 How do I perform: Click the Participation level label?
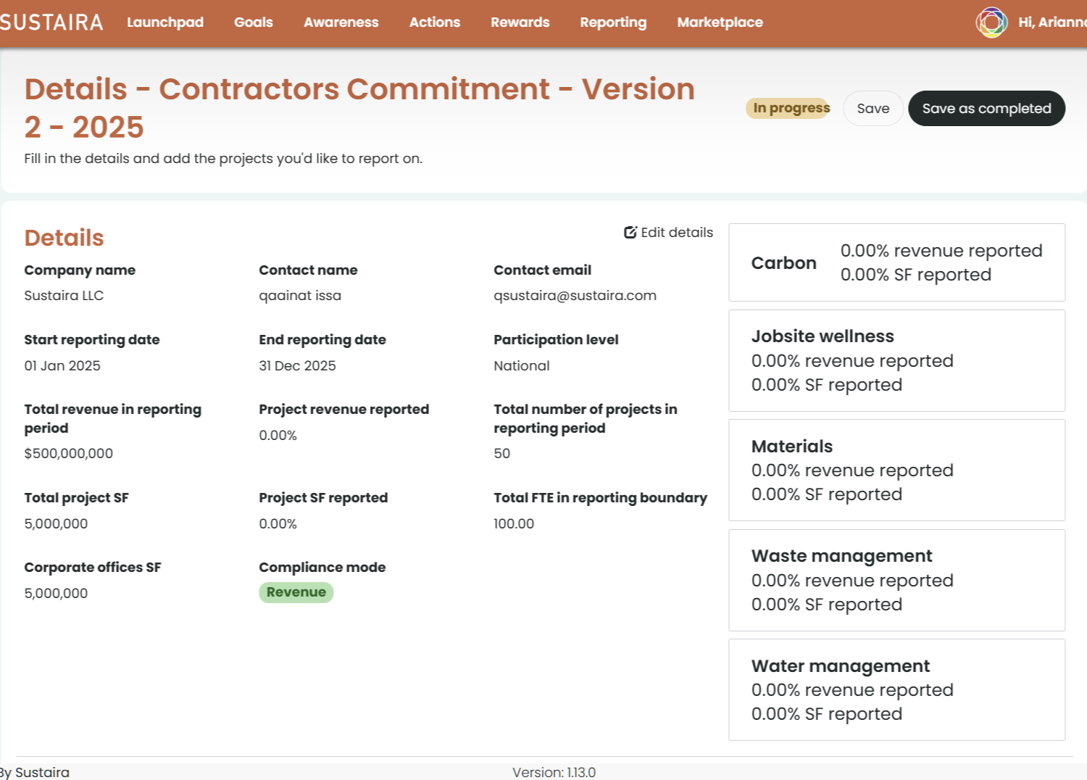tap(556, 339)
